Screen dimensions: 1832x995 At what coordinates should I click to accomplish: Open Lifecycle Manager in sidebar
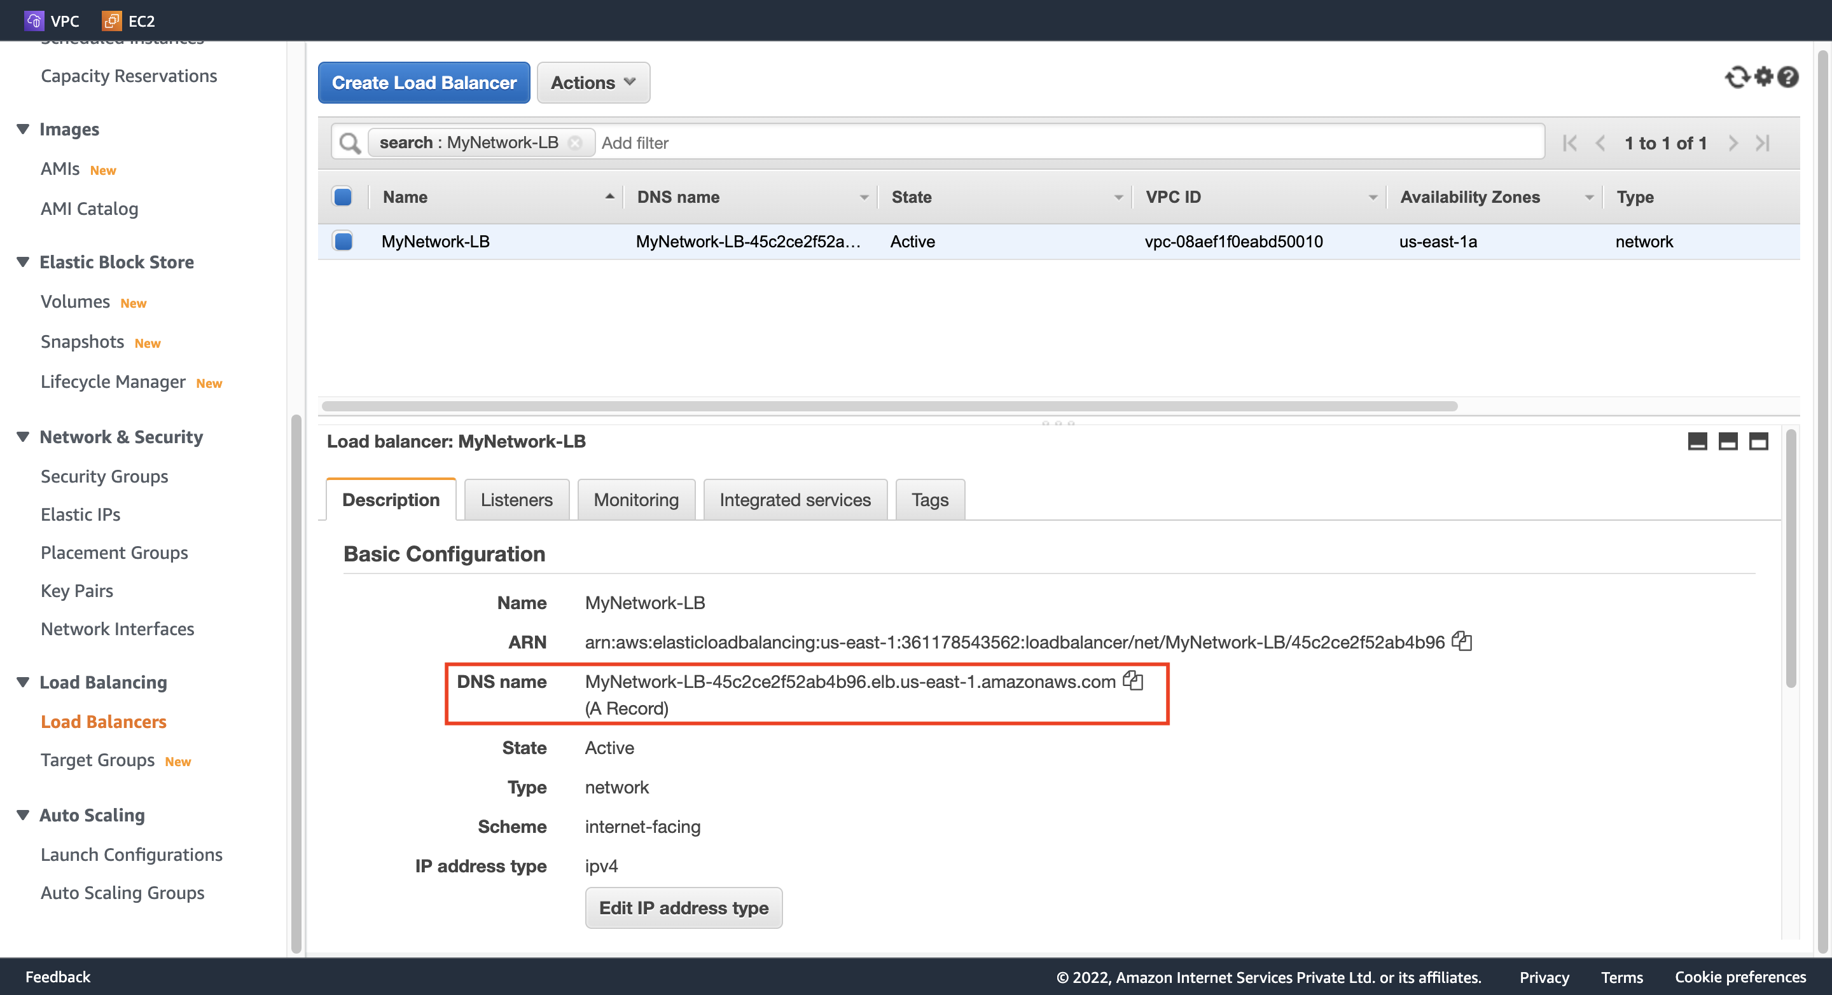[113, 381]
